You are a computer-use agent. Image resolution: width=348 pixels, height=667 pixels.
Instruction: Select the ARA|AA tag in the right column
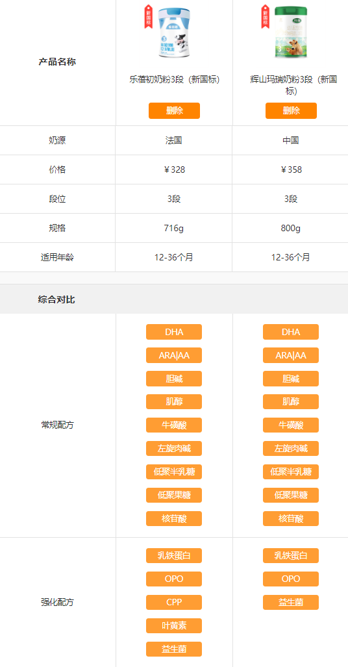point(291,355)
